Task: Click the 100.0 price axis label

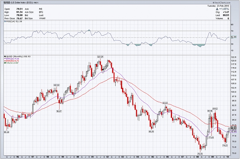Action: pos(233,92)
